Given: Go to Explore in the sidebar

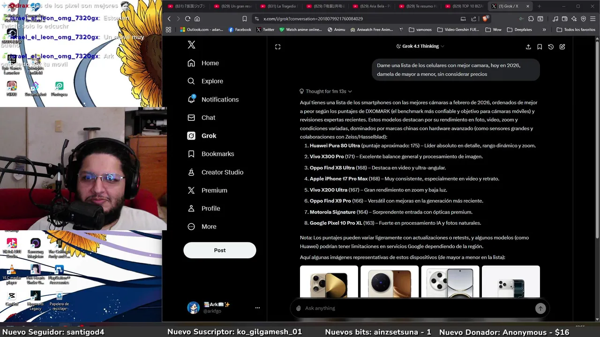Looking at the screenshot, I should [x=205, y=81].
